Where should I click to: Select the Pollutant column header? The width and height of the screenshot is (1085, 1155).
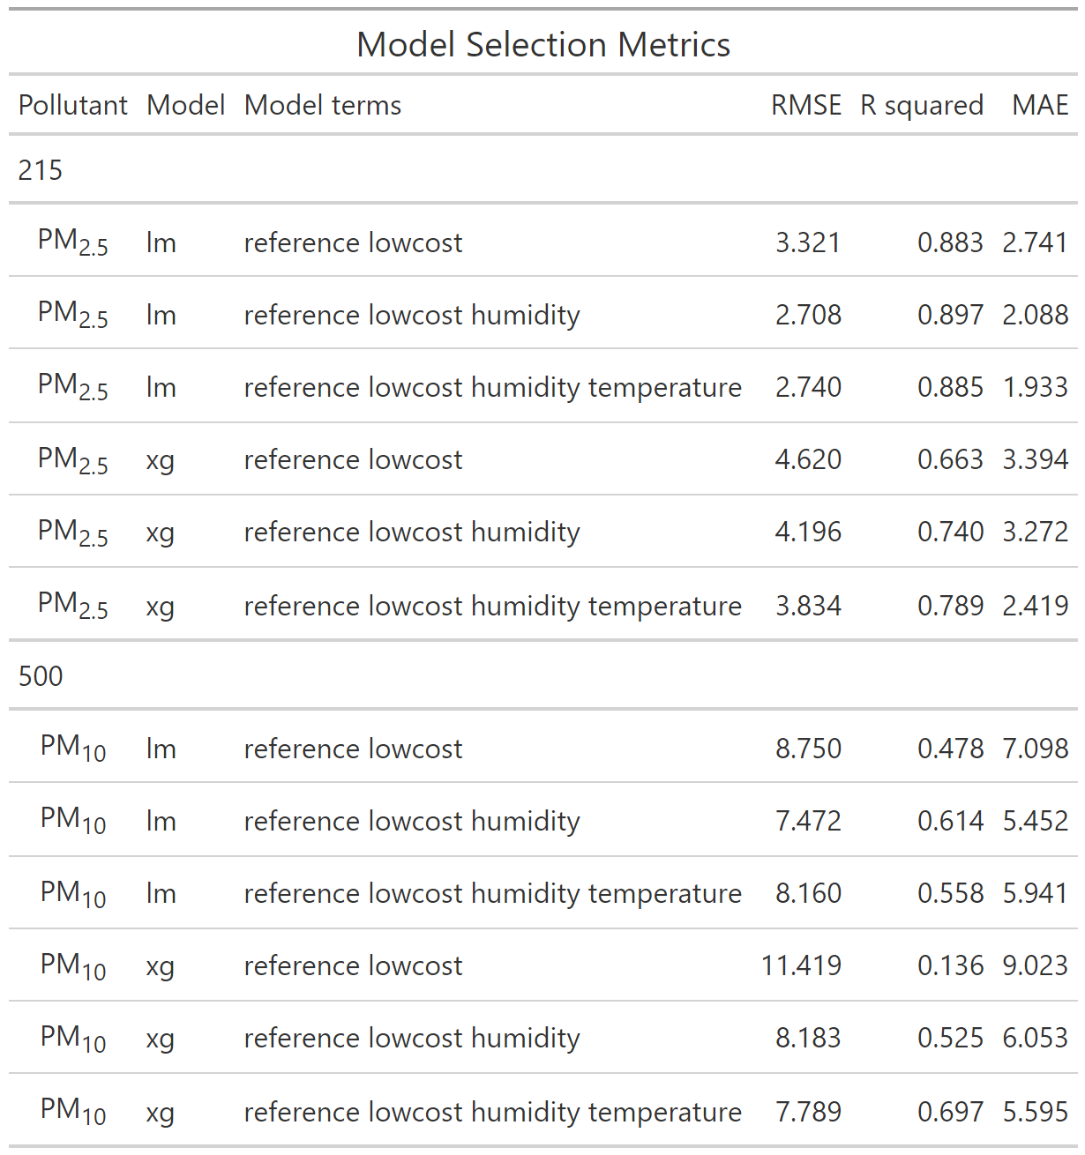click(73, 105)
